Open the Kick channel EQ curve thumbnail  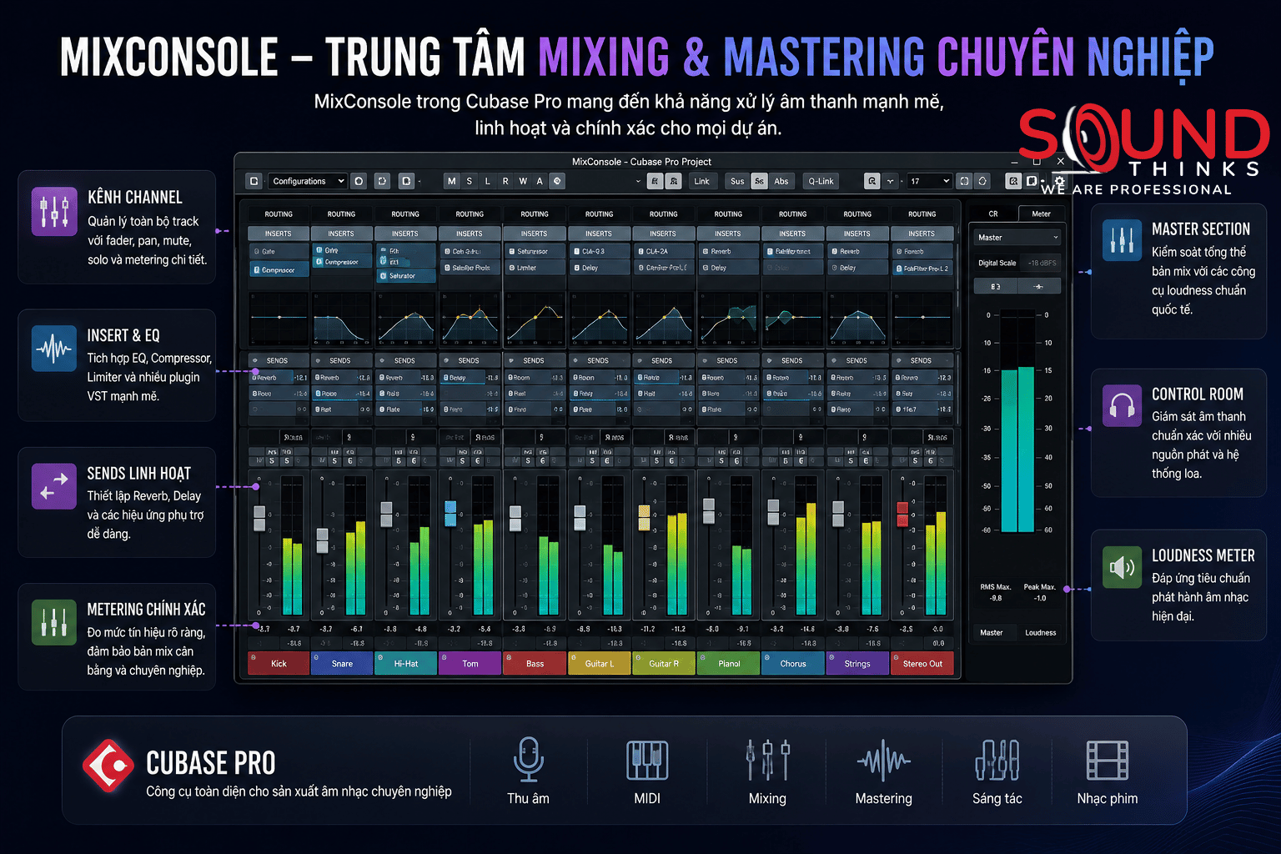pos(279,318)
